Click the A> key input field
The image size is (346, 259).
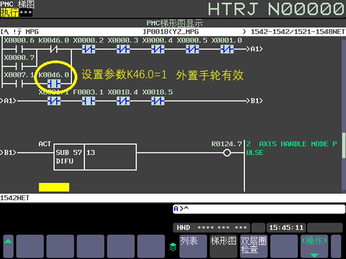point(259,209)
